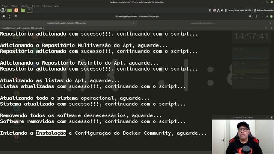Open Tilix hamburger menu icon
This screenshot has height=154, width=274.
(256, 16)
